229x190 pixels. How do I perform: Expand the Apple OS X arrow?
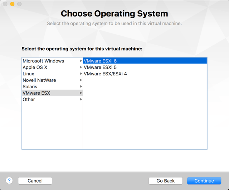[x=81, y=67]
